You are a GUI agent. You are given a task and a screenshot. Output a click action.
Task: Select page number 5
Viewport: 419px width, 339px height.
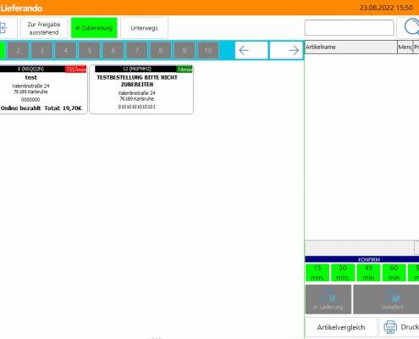tap(90, 51)
